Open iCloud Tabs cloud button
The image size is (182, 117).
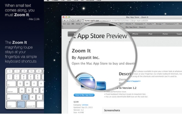(73, 21)
